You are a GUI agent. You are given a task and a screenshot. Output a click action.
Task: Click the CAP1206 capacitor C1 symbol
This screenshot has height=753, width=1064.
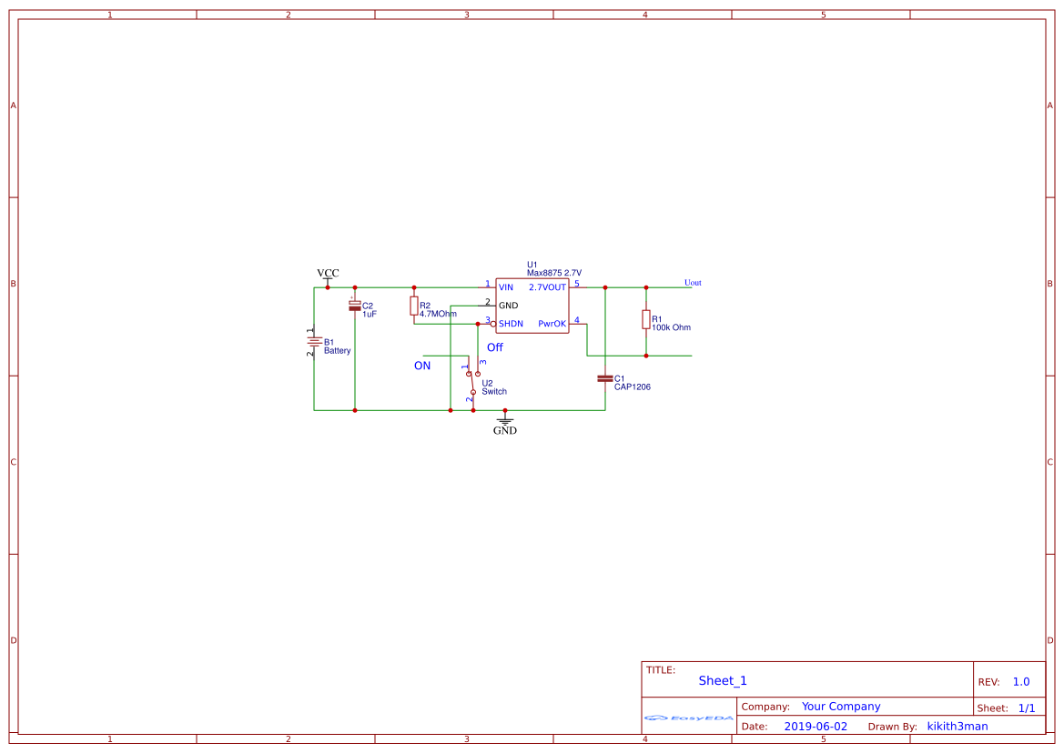click(x=604, y=378)
